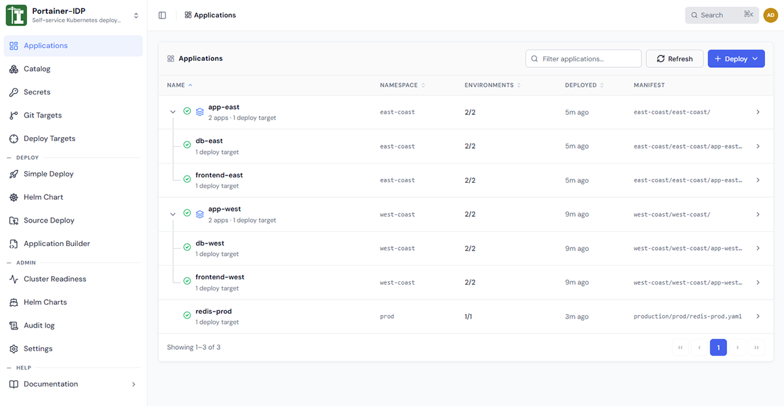
Task: Sort by the Name column header
Action: 180,86
